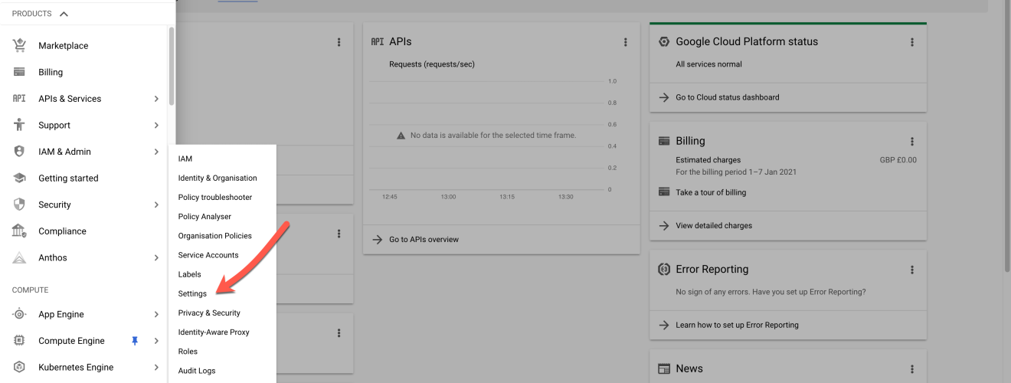
Task: Click the Take a tour of billing link
Action: click(x=711, y=192)
